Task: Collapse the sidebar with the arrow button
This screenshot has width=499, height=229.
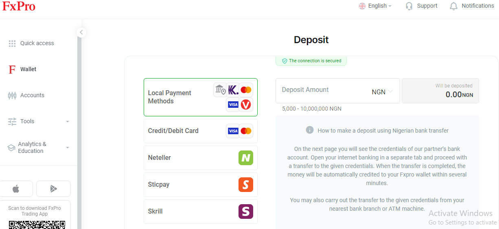Action: [x=81, y=32]
